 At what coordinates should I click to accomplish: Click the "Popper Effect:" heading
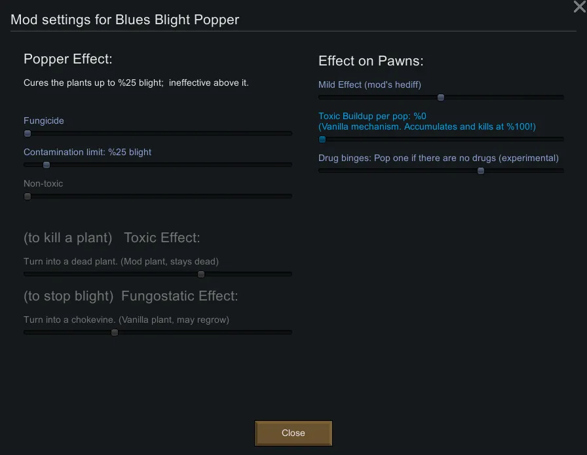(x=68, y=59)
